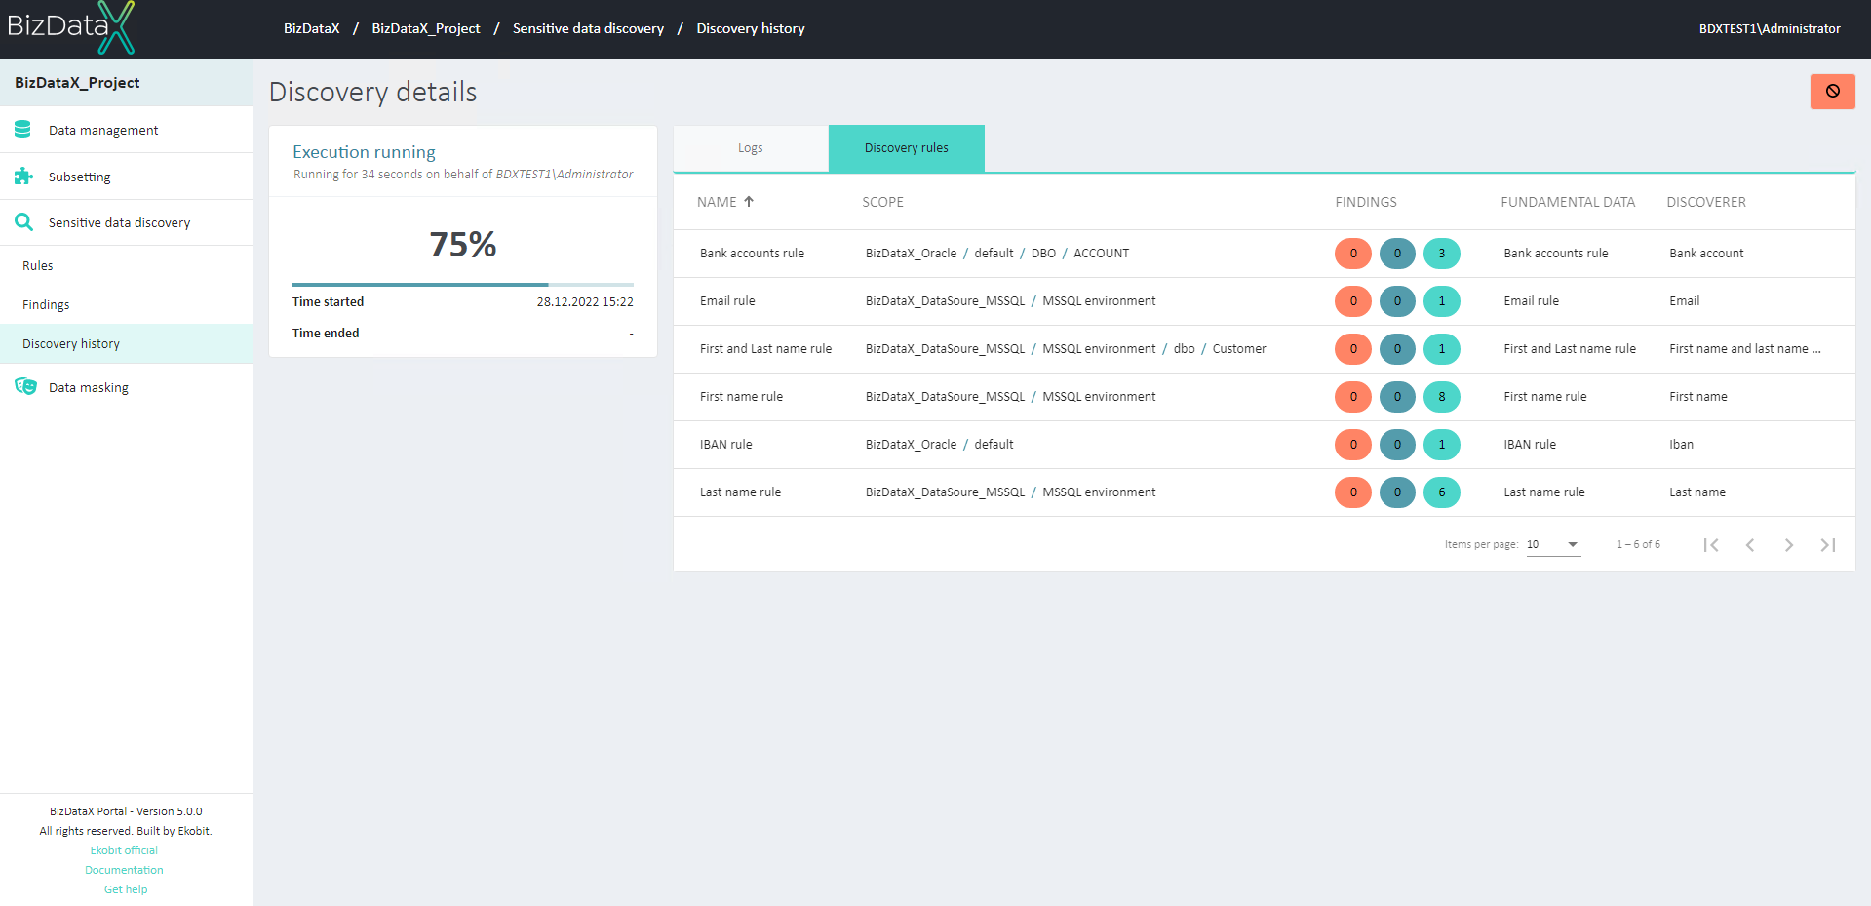The height and width of the screenshot is (906, 1871).
Task: Open the Ekobit official link
Action: [124, 850]
